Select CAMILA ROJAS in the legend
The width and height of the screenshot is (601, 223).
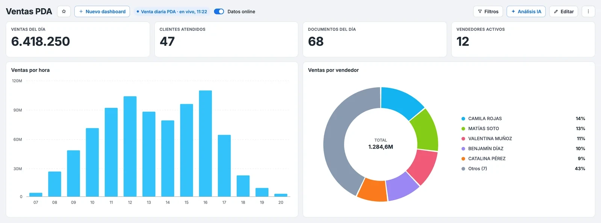(485, 119)
